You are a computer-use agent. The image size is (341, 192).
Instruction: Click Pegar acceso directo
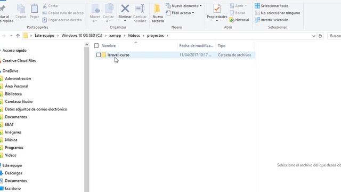point(62,20)
